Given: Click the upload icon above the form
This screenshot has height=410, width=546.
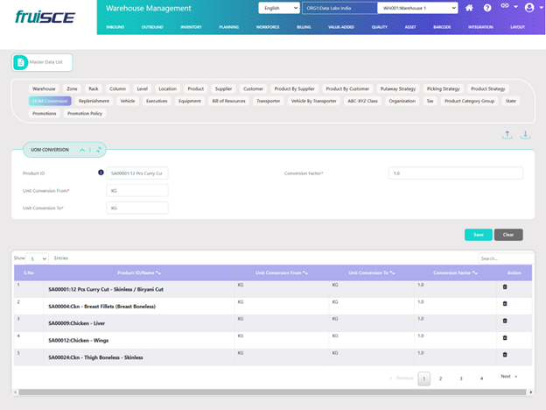Looking at the screenshot, I should [x=507, y=135].
